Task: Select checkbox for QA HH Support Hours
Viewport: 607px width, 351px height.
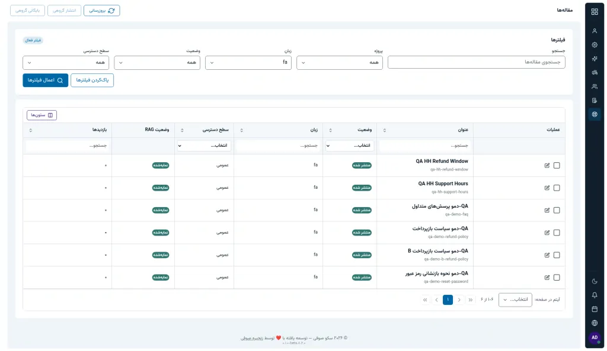Action: [x=557, y=188]
